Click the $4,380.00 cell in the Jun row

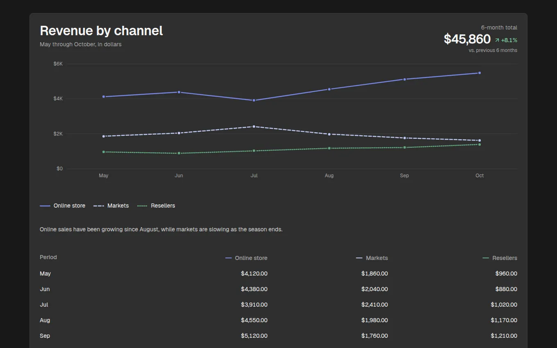coord(254,289)
